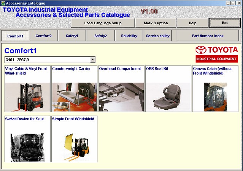Open the ORS Seat Kit picture
Screen dimensions: 243x171
coord(168,97)
